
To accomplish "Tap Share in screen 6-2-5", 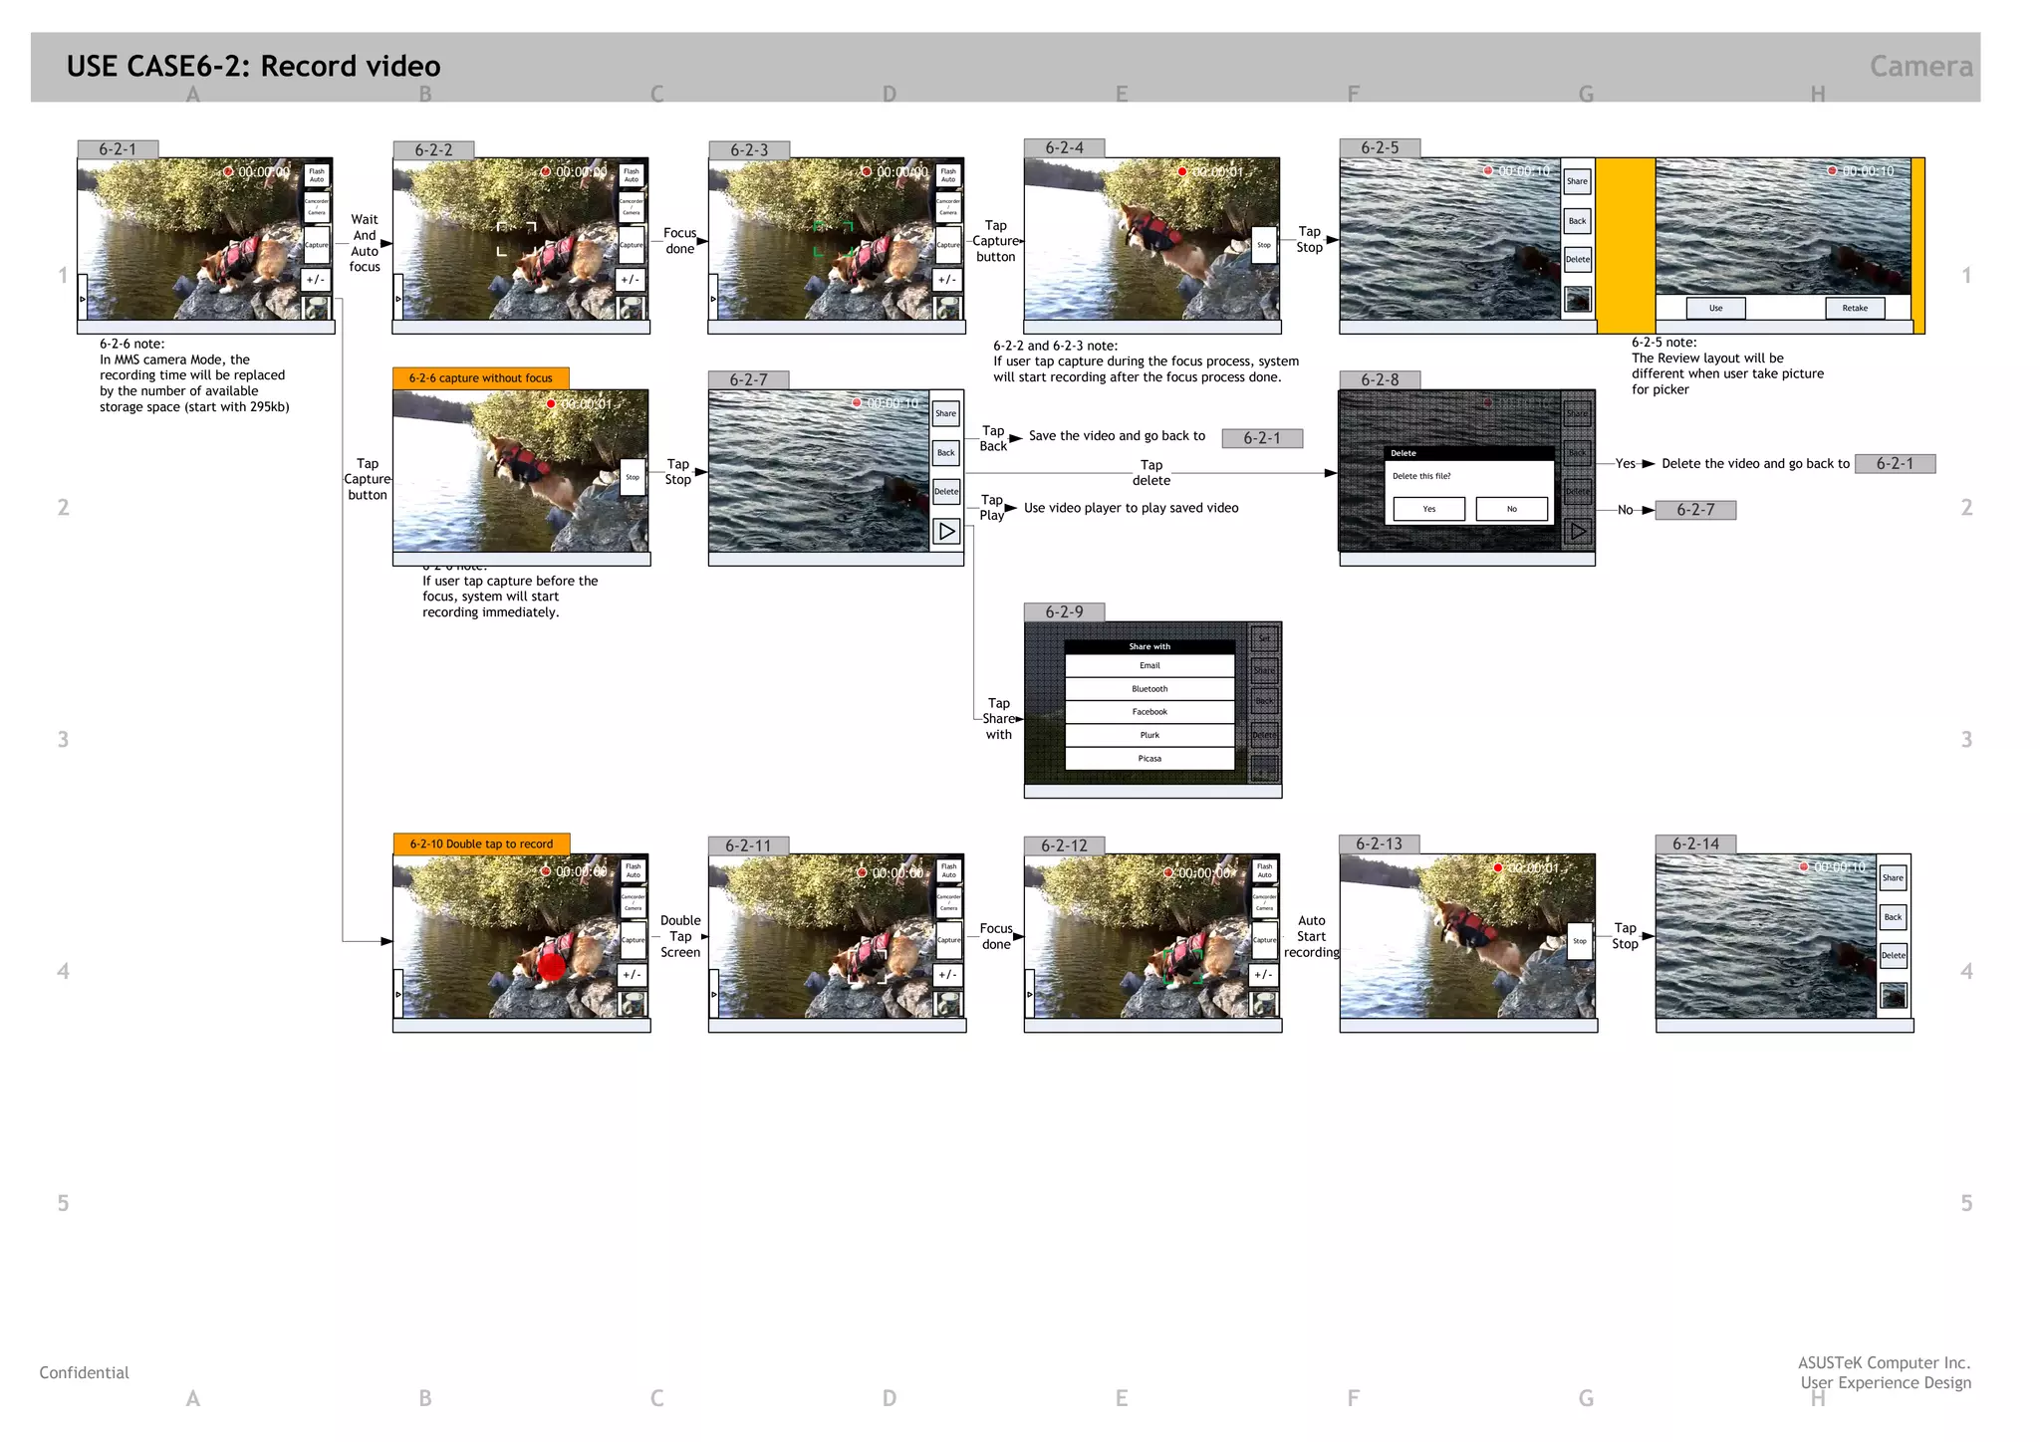I will (x=1577, y=181).
